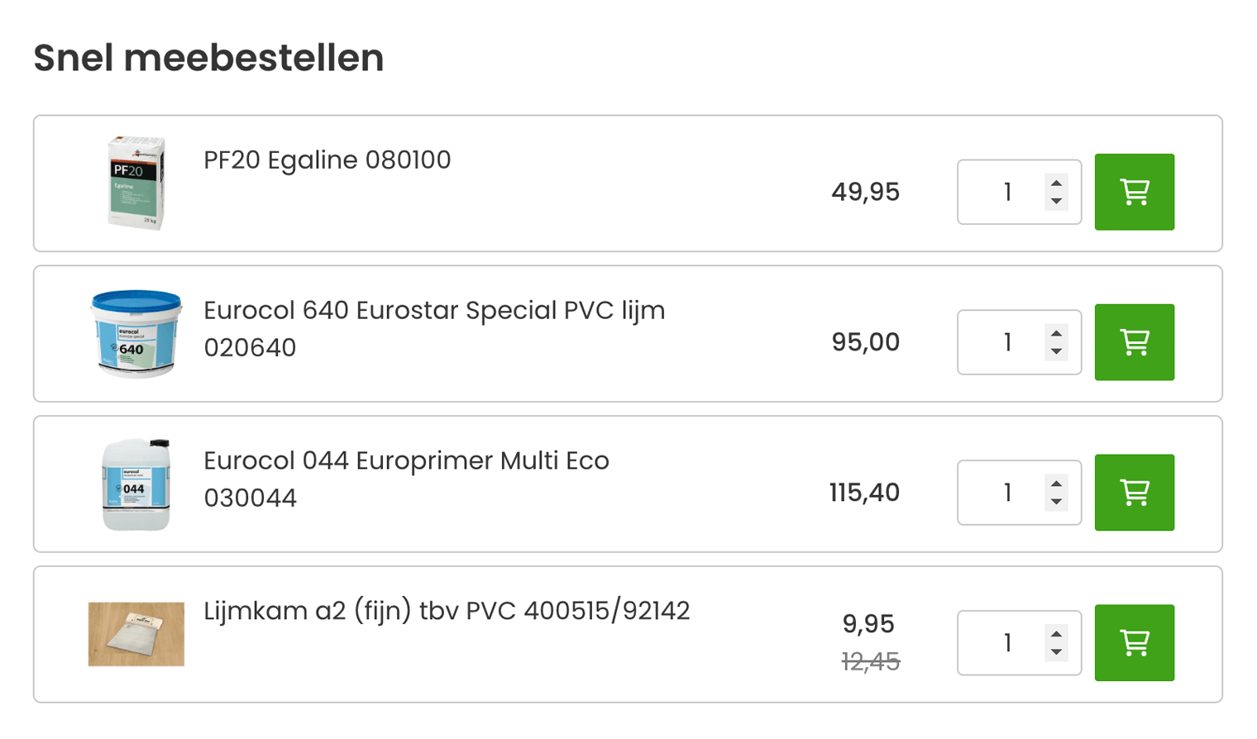Click the Eurocol 640 bucket thumbnail
1257x739 pixels.
click(x=136, y=333)
